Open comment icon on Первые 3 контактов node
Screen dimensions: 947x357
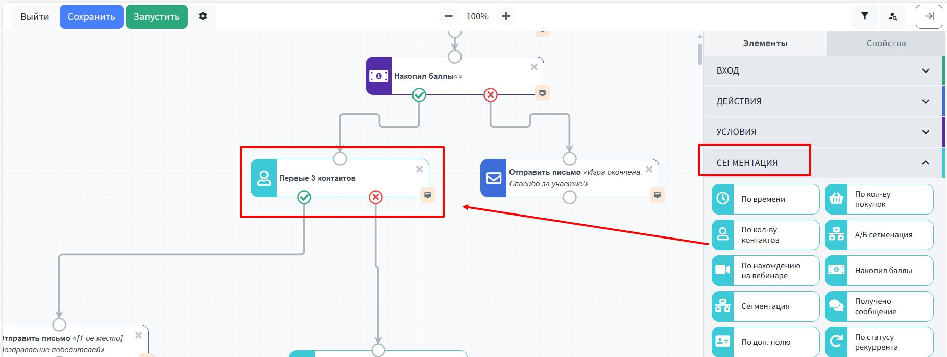(x=428, y=195)
